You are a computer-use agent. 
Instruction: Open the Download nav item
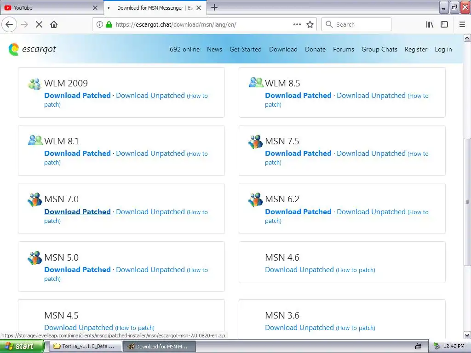(x=283, y=49)
